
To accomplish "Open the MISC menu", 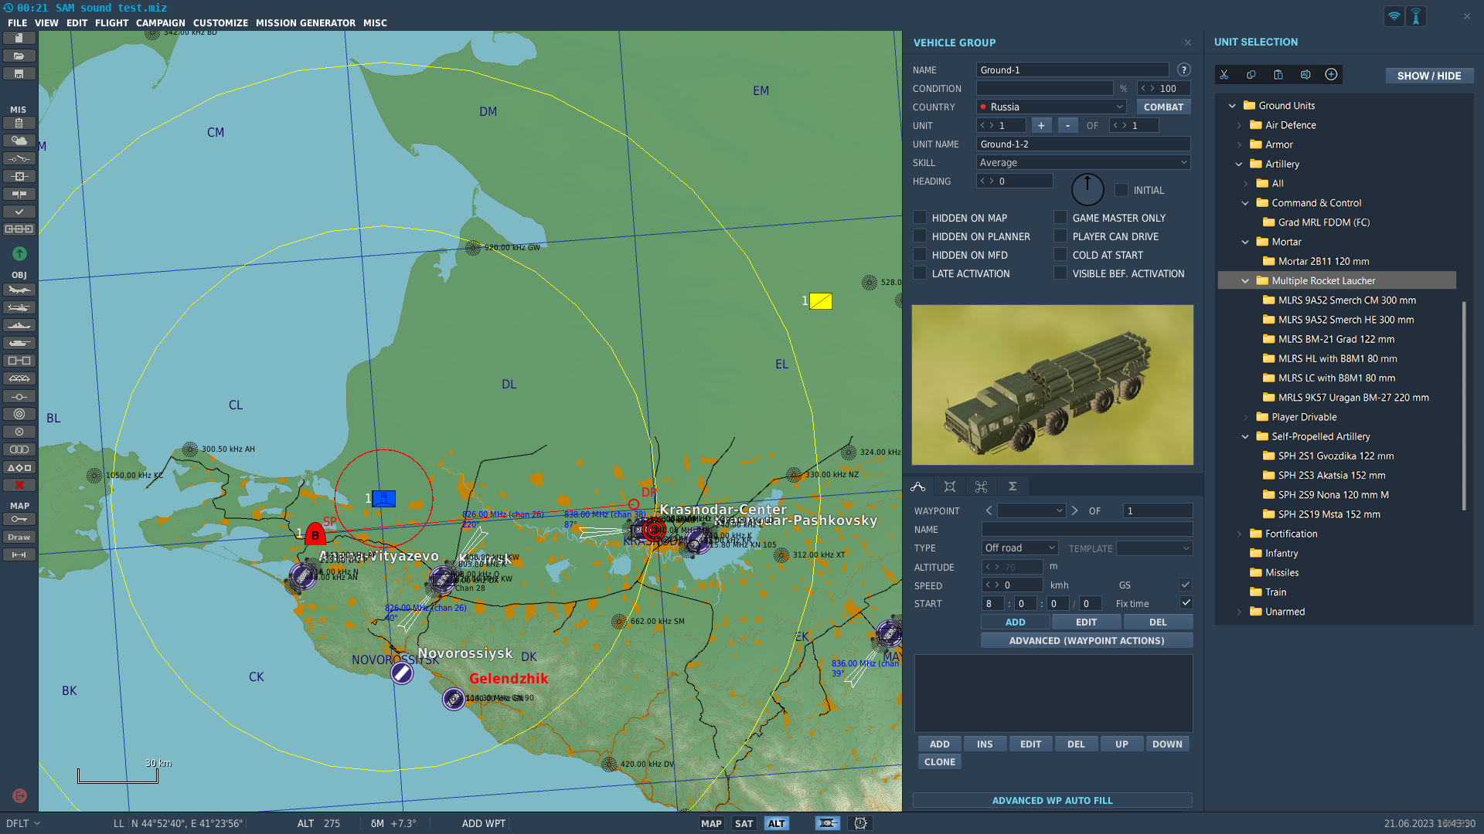I will pyautogui.click(x=375, y=23).
